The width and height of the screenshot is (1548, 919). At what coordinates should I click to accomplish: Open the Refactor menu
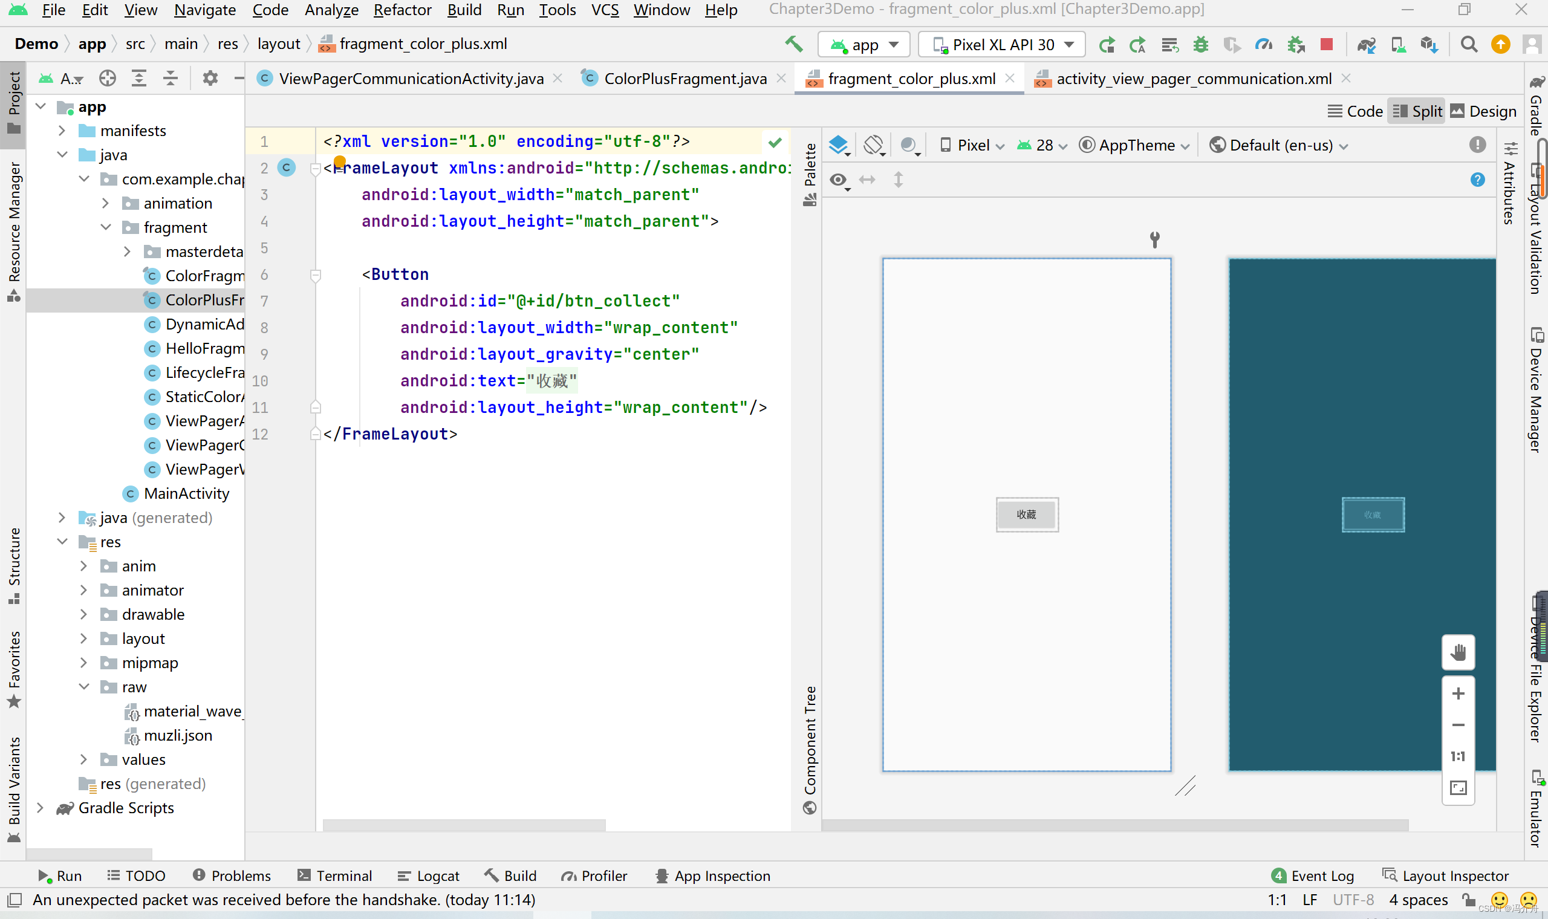click(x=402, y=10)
